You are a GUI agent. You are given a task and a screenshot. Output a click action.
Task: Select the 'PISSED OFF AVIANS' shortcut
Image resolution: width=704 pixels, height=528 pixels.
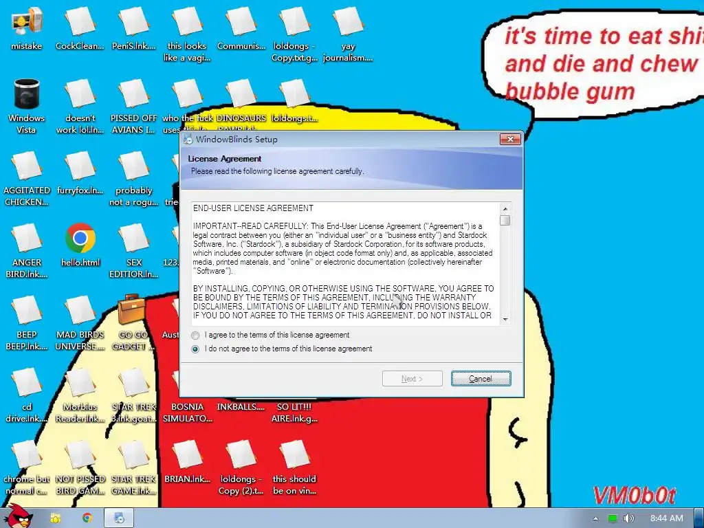[x=133, y=107]
